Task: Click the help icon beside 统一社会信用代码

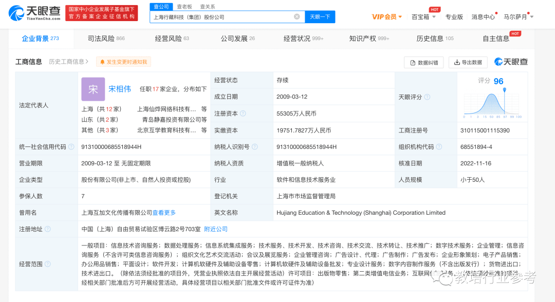Action: pyautogui.click(x=71, y=147)
